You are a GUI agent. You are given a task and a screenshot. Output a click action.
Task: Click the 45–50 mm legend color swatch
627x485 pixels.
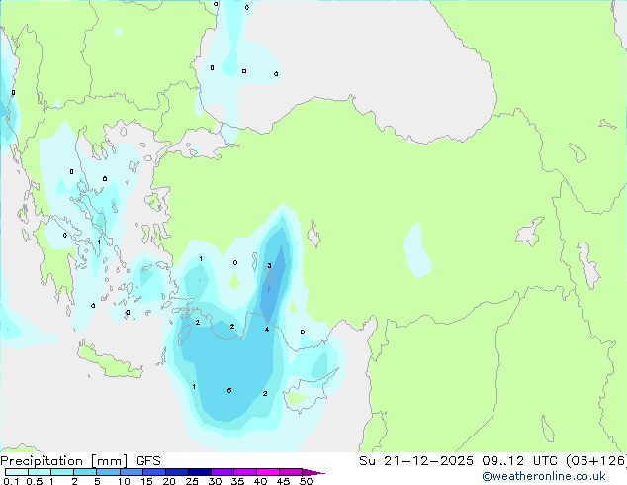click(x=291, y=472)
